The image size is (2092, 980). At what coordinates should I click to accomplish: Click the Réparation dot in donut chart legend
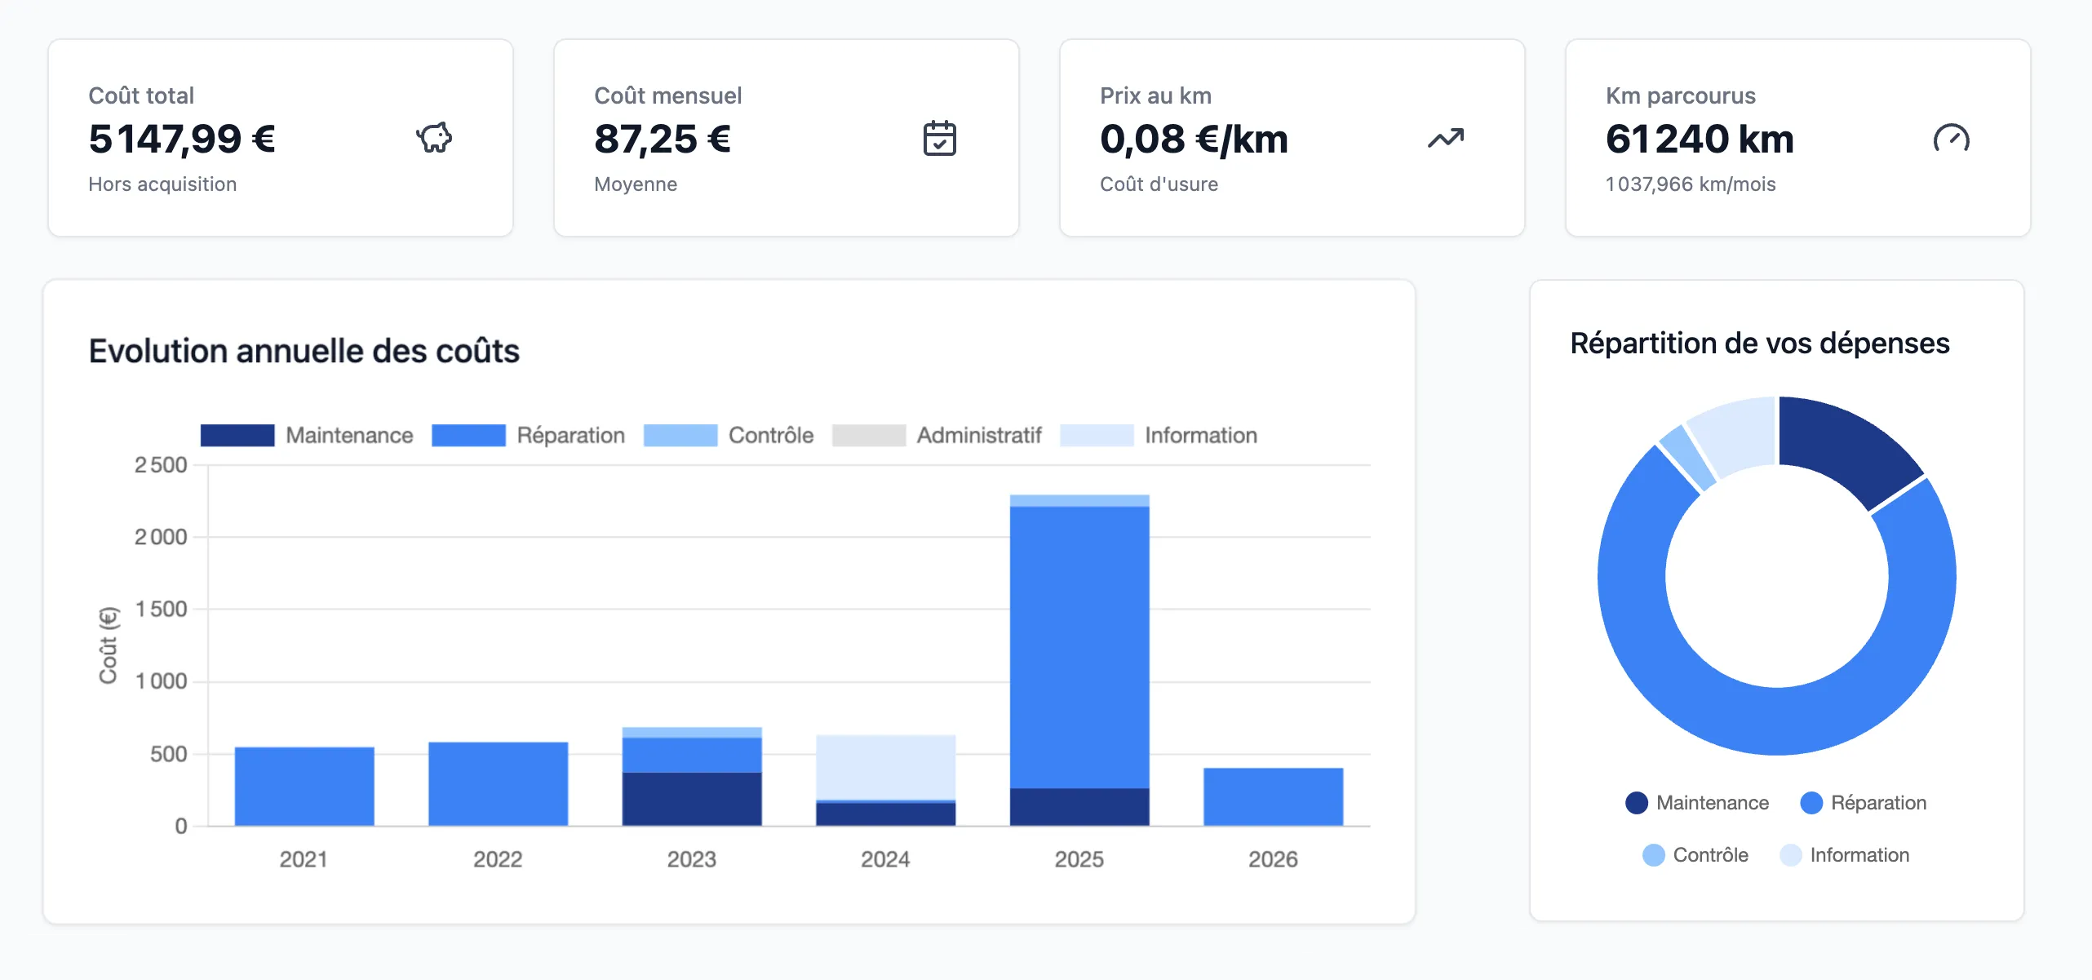pyautogui.click(x=1811, y=803)
